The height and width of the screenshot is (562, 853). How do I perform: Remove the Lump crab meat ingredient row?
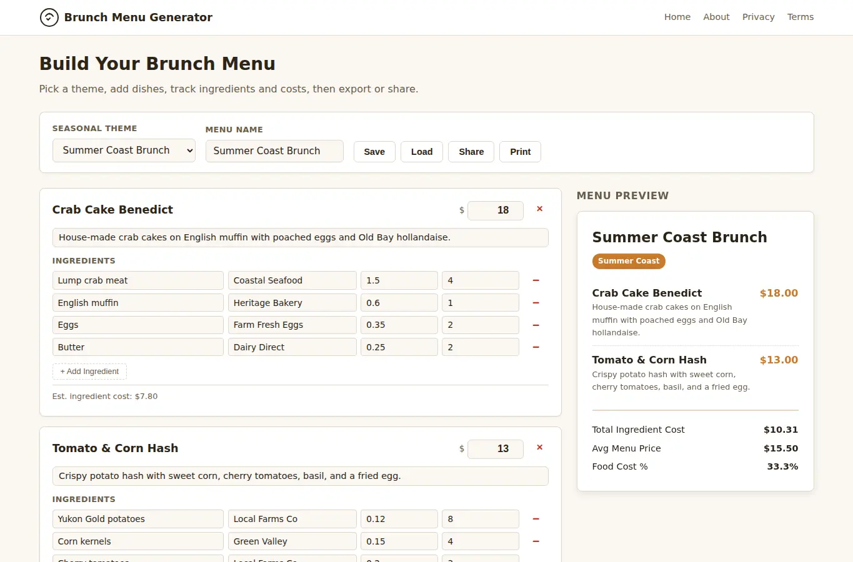536,280
